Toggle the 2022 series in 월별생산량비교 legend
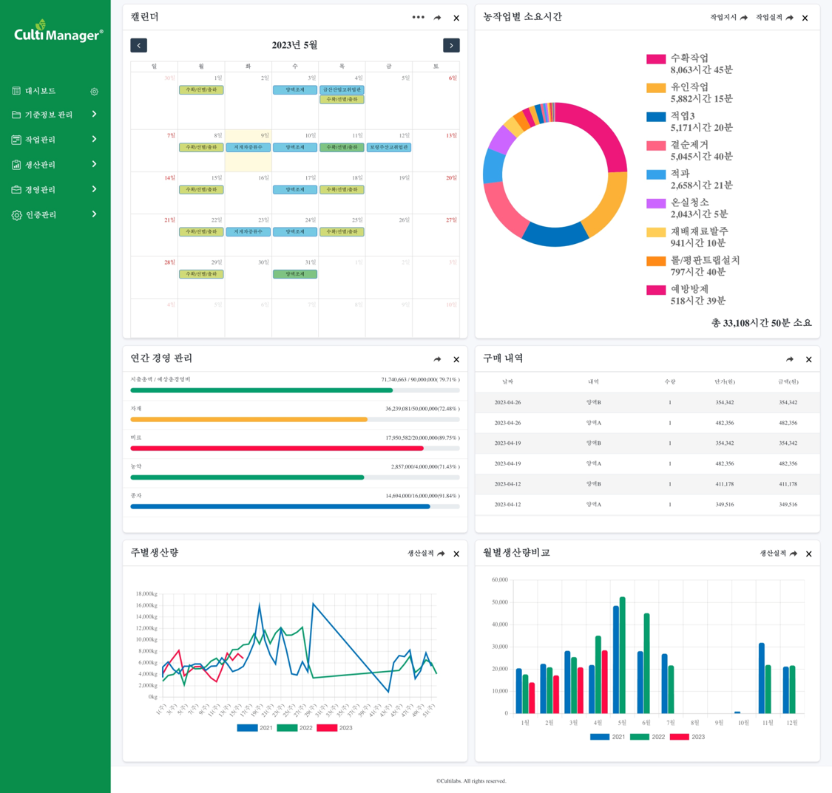The width and height of the screenshot is (832, 793). point(649,737)
